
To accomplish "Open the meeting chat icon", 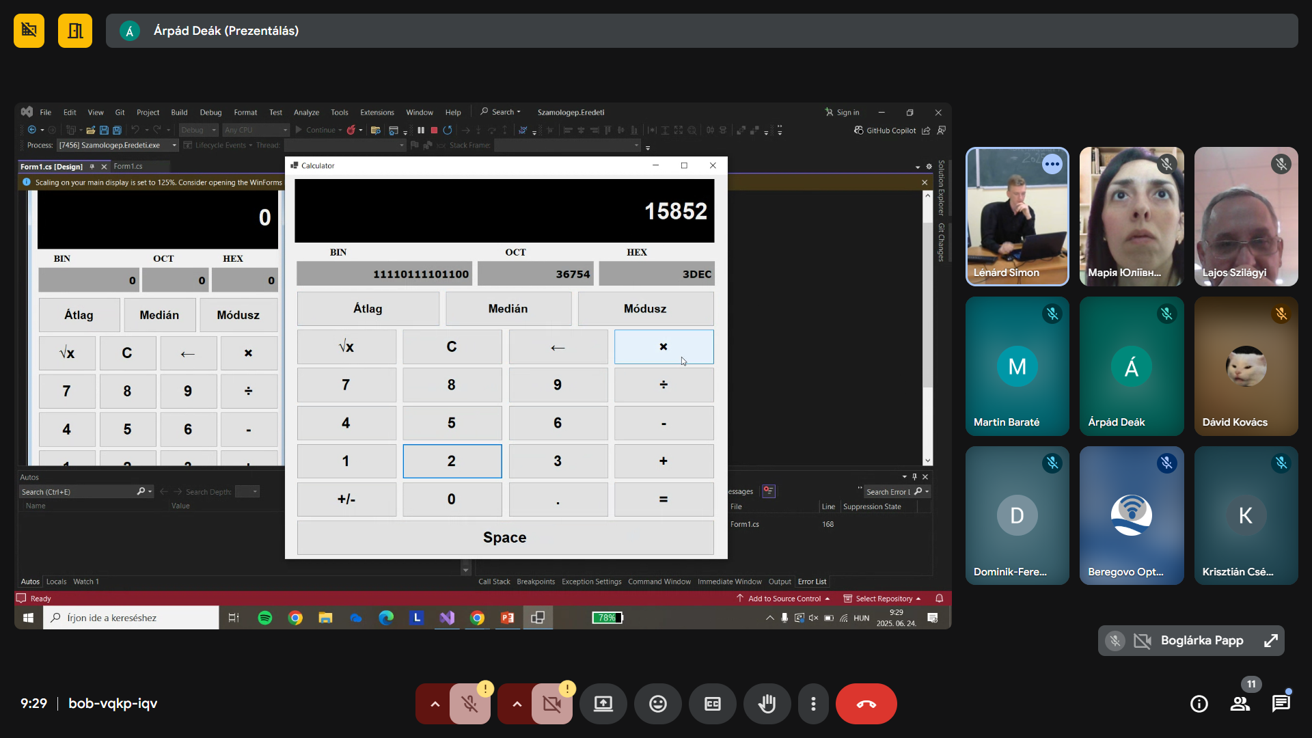I will tap(1281, 704).
